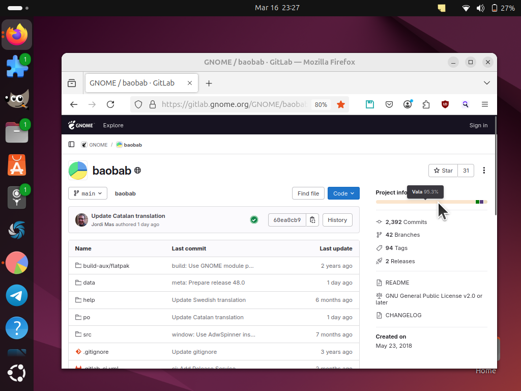List all tabs dropdown chevron
The height and width of the screenshot is (391, 521).
coord(487,83)
